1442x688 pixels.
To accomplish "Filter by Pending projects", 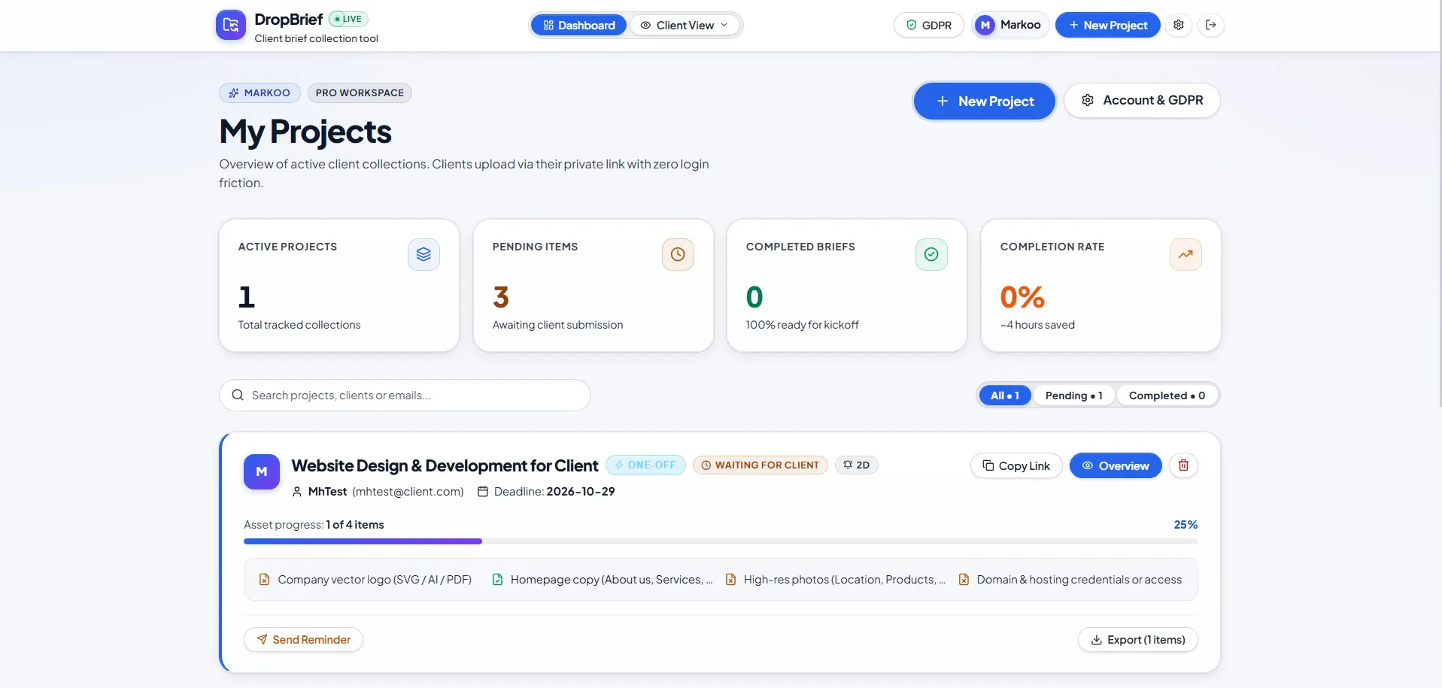I will tap(1073, 396).
